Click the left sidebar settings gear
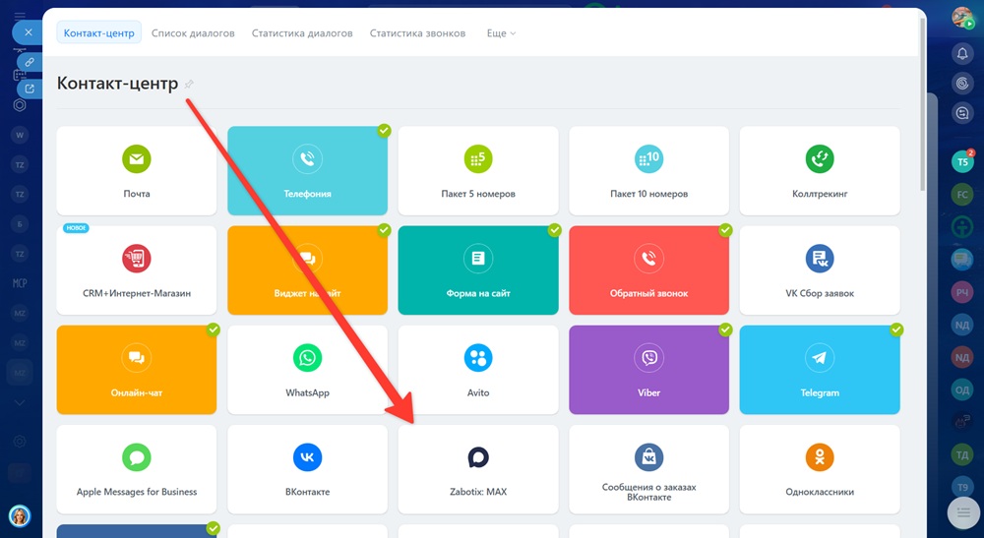The height and width of the screenshot is (538, 984). (20, 442)
